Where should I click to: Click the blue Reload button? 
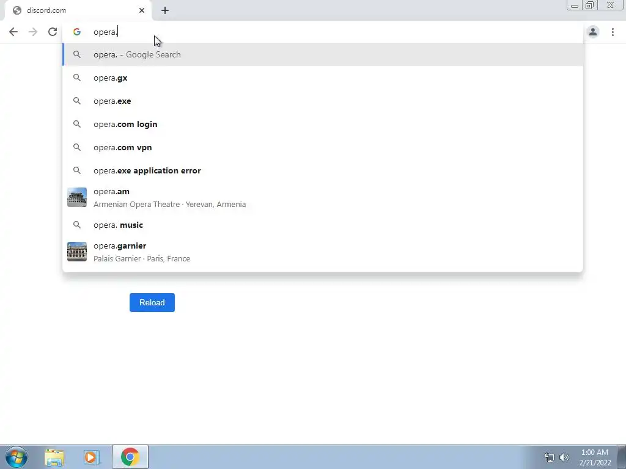[x=152, y=302]
